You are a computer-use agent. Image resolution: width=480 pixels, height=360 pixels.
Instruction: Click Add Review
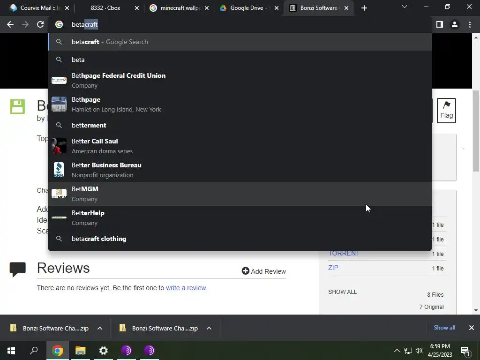[264, 271]
